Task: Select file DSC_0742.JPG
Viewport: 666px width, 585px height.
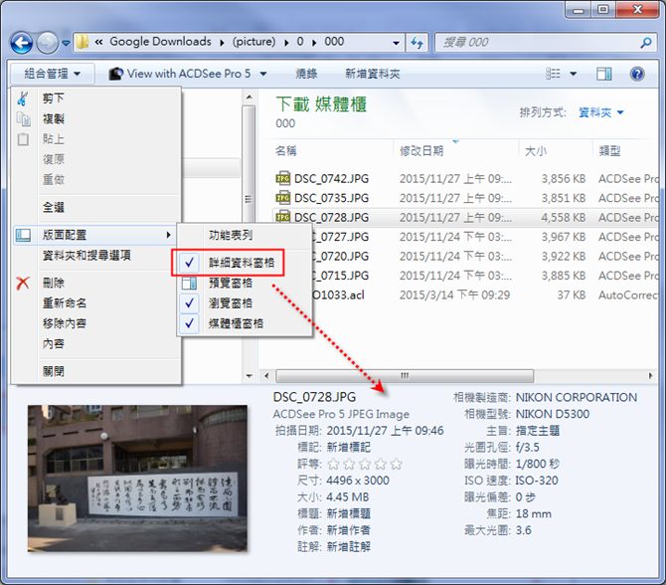Action: [x=331, y=178]
